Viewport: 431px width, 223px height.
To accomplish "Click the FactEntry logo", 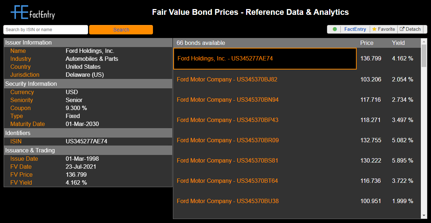I will pyautogui.click(x=33, y=13).
